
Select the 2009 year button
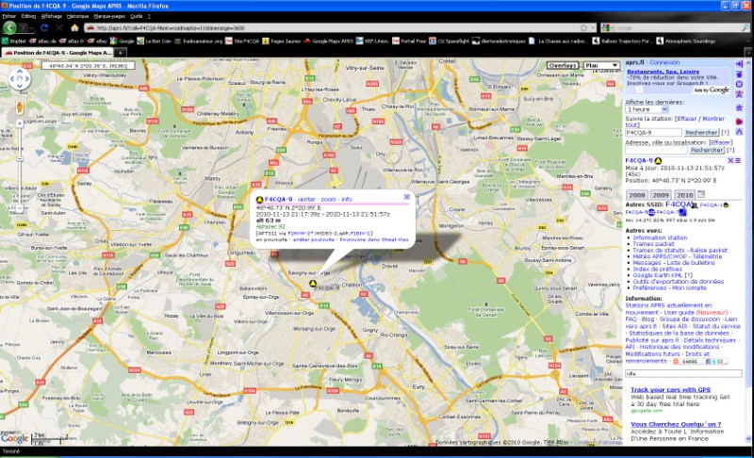(661, 195)
